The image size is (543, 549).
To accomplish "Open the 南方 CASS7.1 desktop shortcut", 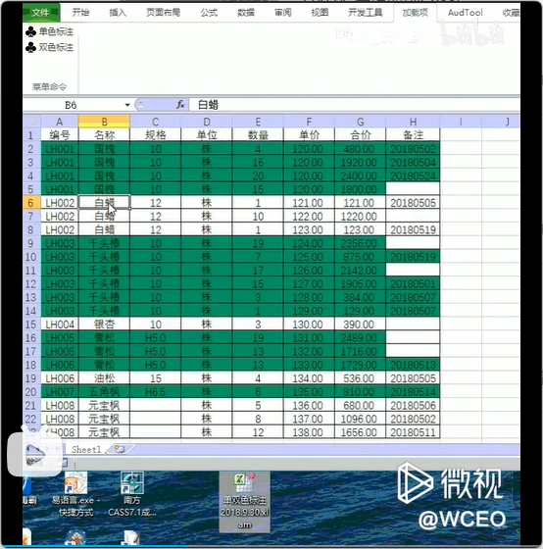I will [132, 494].
